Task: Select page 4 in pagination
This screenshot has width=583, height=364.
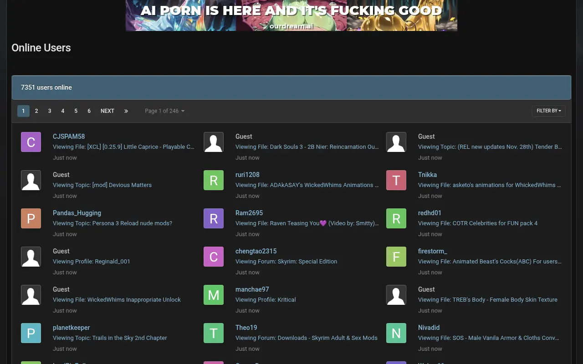Action: point(63,111)
